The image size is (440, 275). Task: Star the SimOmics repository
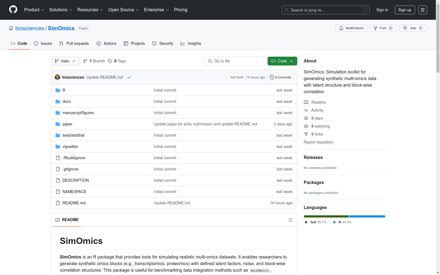click(x=413, y=28)
